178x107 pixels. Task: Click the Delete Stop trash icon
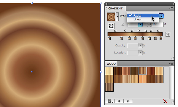168,34
